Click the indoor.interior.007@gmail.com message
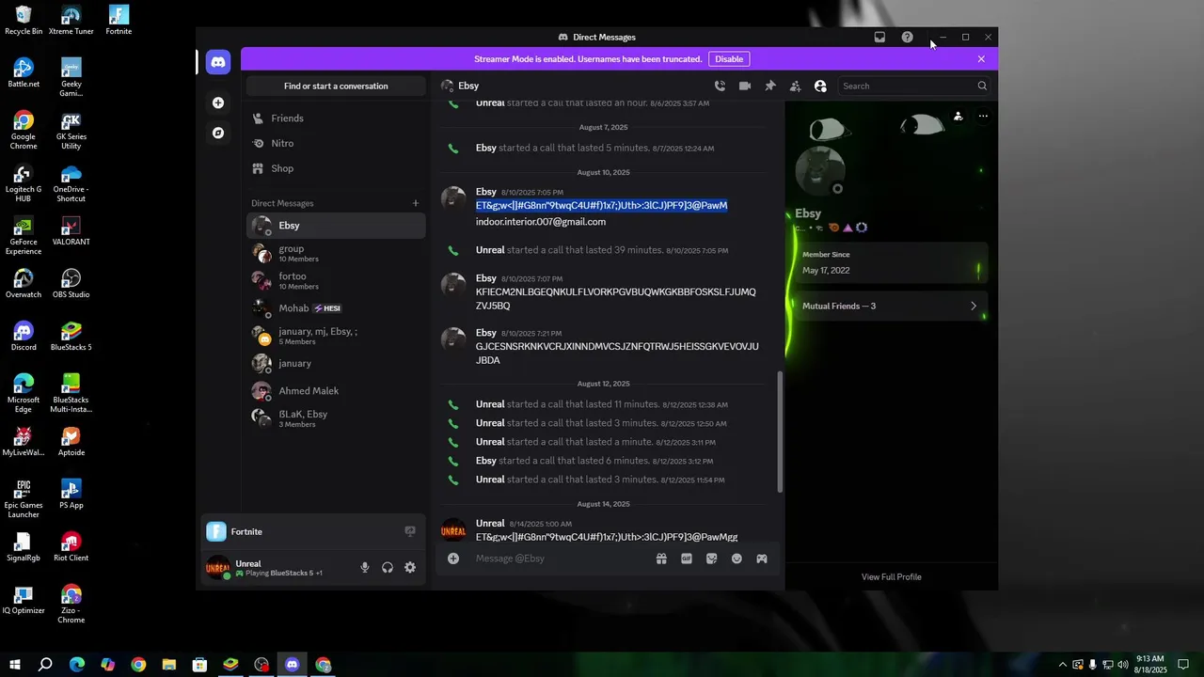This screenshot has height=677, width=1204. click(541, 222)
